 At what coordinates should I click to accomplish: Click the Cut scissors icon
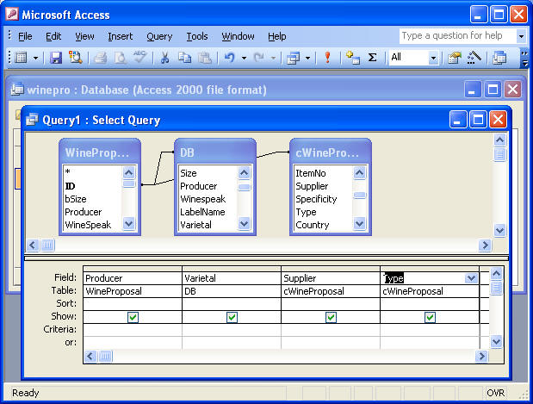point(164,58)
